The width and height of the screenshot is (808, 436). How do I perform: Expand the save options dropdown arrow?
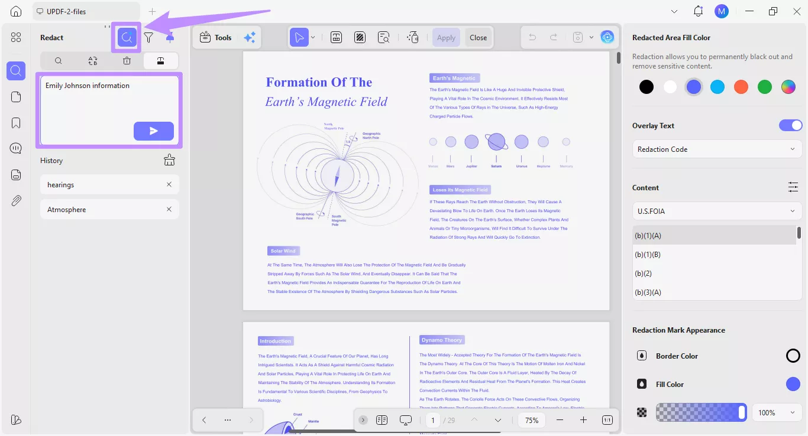pos(592,37)
